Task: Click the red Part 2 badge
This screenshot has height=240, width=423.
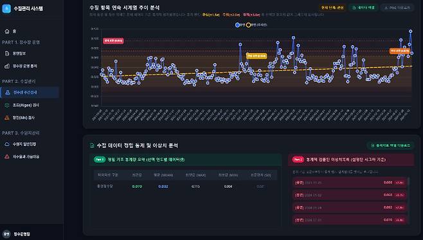Action: tap(298, 160)
